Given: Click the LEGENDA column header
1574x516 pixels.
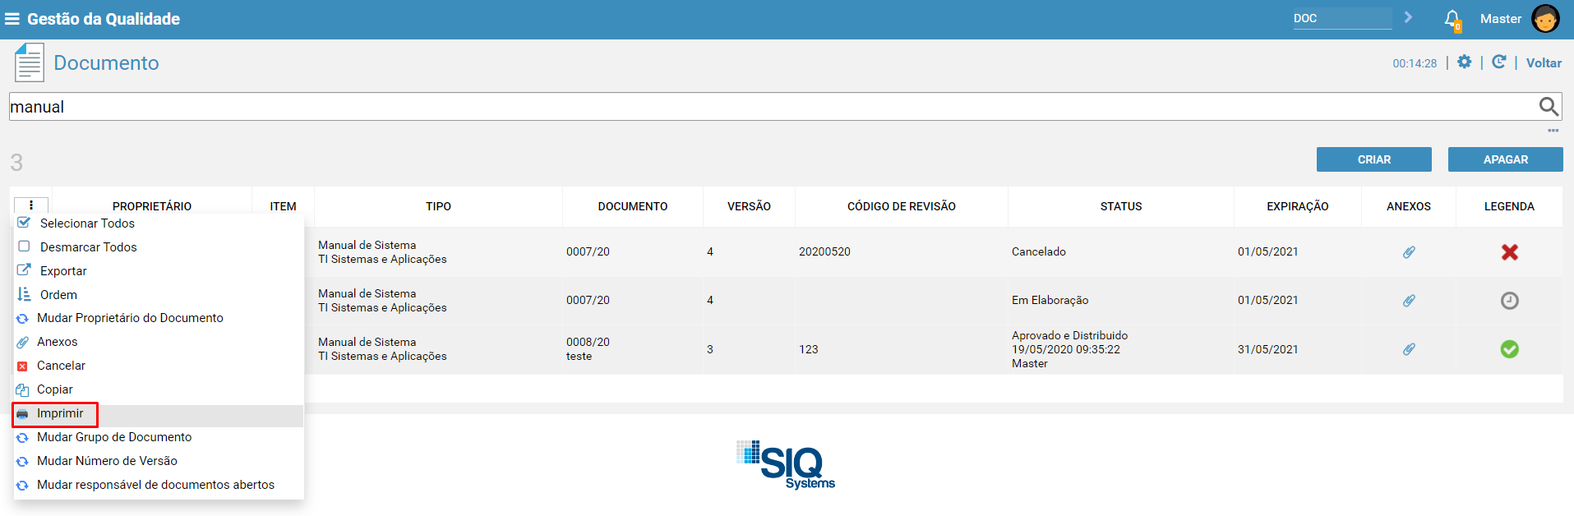Looking at the screenshot, I should [x=1509, y=206].
